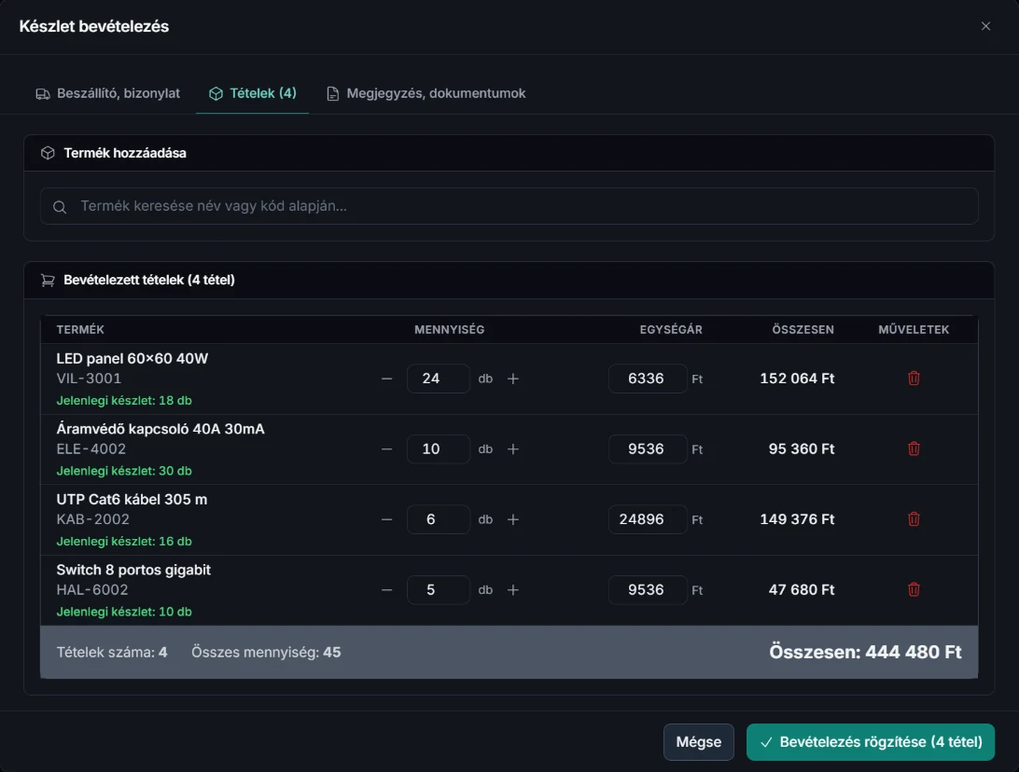Click row total 152 064 Ft

797,379
